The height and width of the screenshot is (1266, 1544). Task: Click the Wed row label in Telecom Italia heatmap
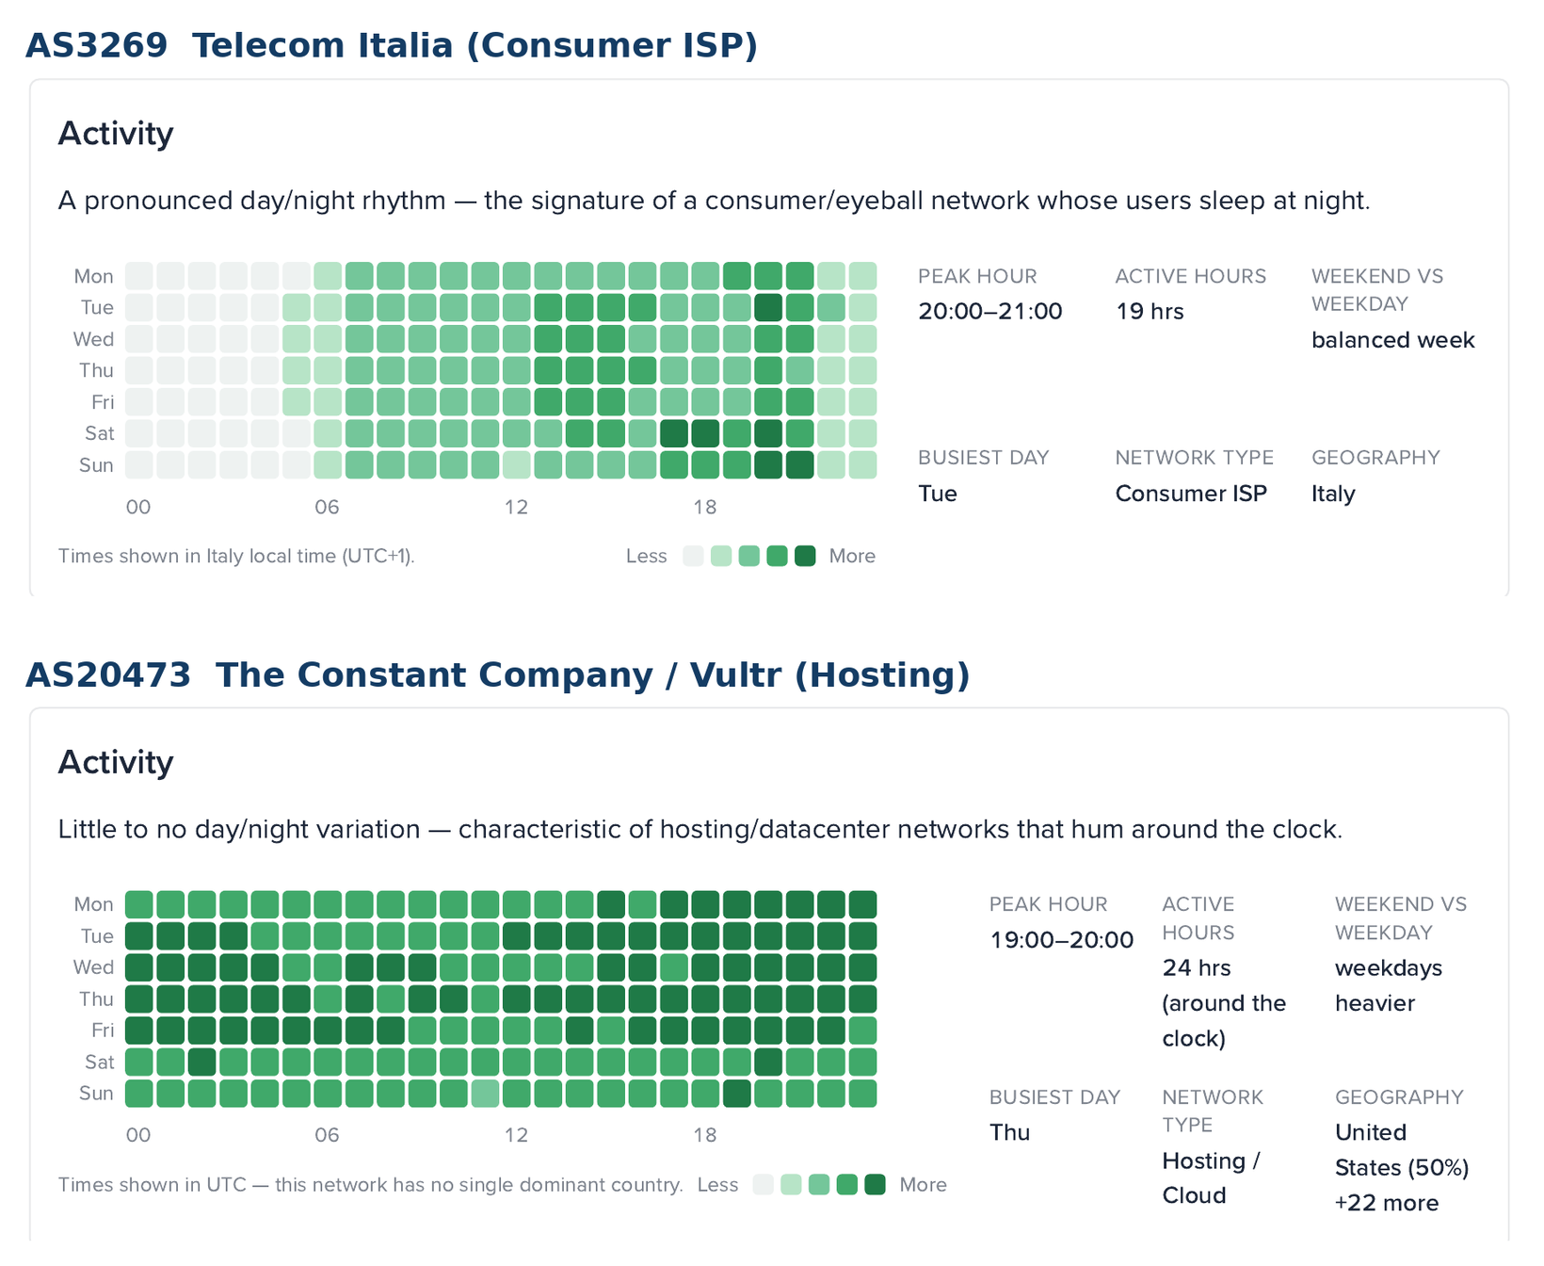94,339
